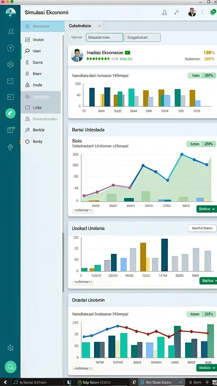Click the key icon in header
Screen dimensions: 217x386
click(x=177, y=12)
